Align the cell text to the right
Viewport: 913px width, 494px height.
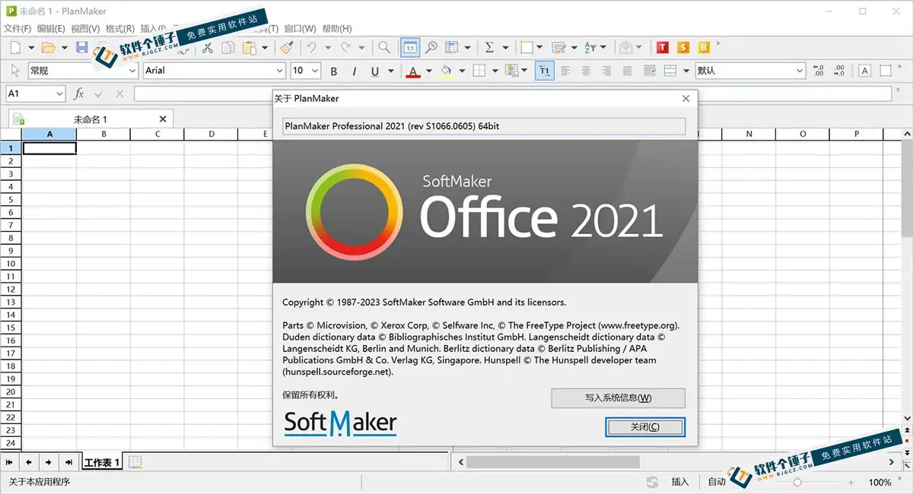click(606, 71)
